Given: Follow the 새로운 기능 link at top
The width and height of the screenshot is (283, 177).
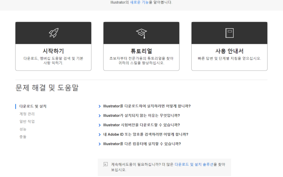Looking at the screenshot, I should pos(139,2).
